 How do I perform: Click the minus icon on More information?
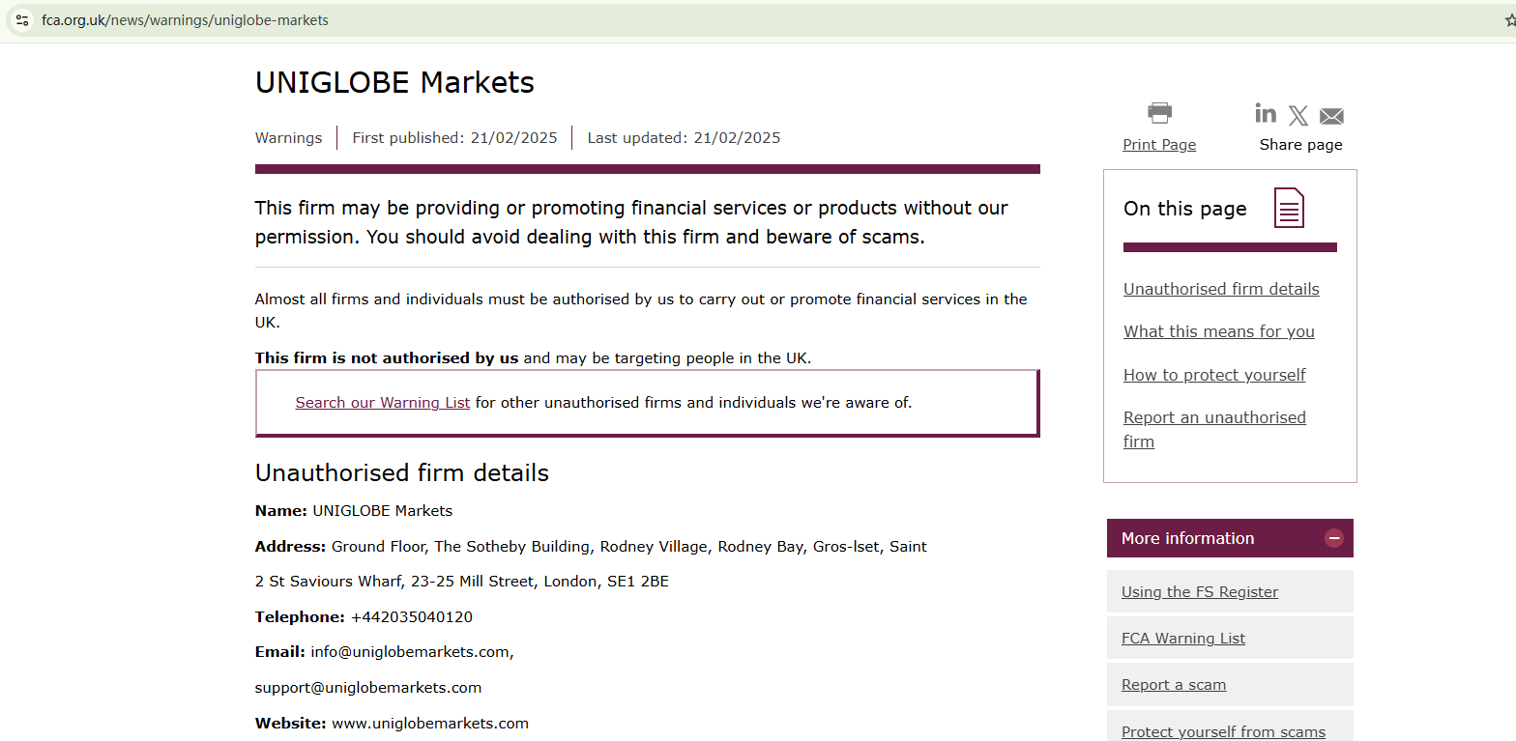[x=1334, y=538]
